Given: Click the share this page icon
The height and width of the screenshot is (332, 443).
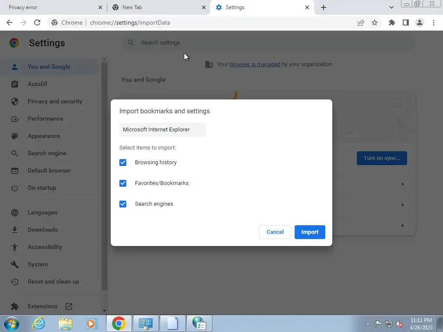Looking at the screenshot, I should (x=361, y=22).
